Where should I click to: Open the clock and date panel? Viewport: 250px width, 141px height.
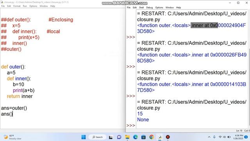click(x=238, y=137)
